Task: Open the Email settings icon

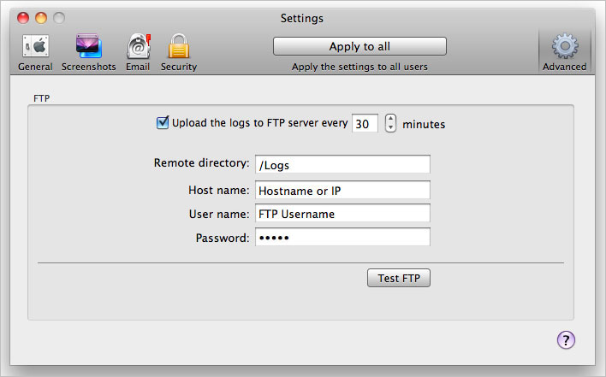Action: (139, 46)
